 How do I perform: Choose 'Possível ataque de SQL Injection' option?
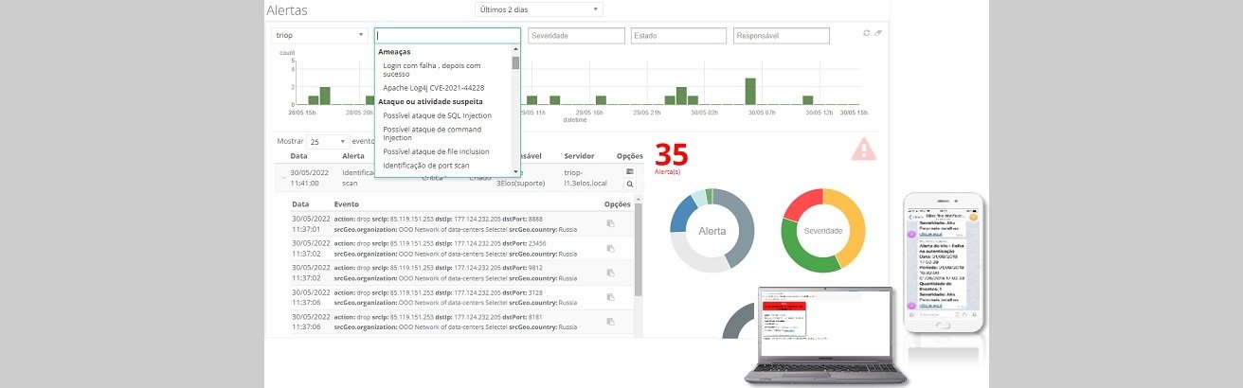(437, 115)
